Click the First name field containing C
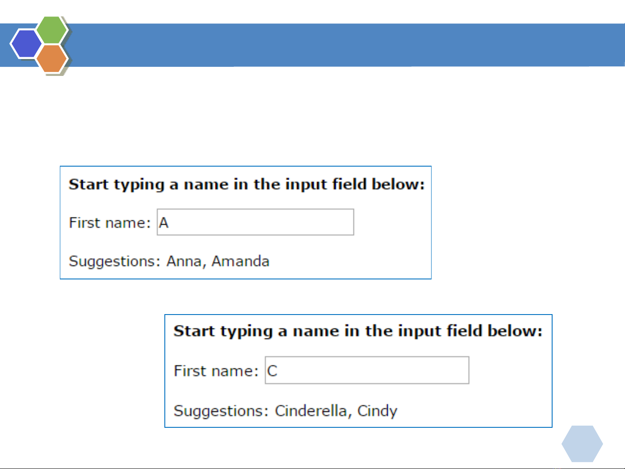Image resolution: width=625 pixels, height=469 pixels. click(366, 370)
